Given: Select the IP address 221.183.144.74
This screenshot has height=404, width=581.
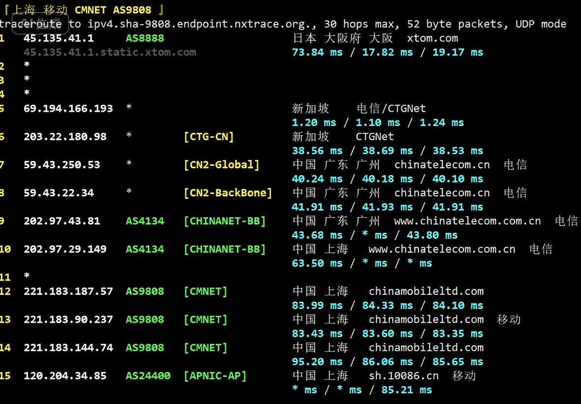Looking at the screenshot, I should tap(68, 347).
